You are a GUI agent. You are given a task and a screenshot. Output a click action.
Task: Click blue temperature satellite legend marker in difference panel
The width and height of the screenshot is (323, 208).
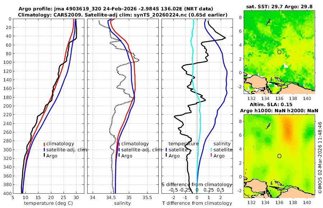click(166, 150)
